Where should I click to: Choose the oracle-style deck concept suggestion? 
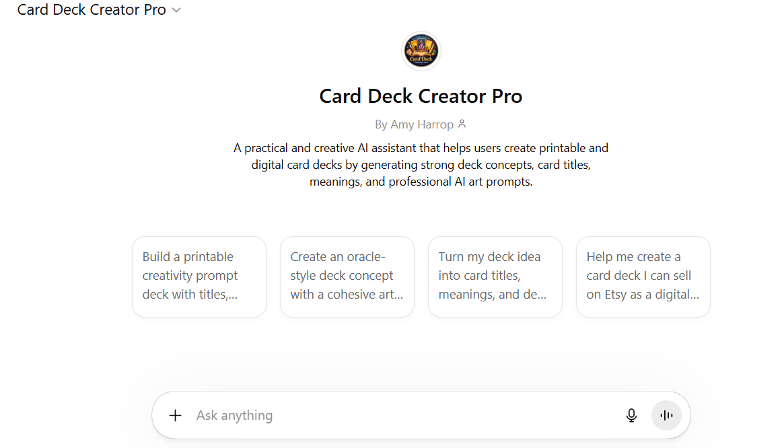point(347,276)
